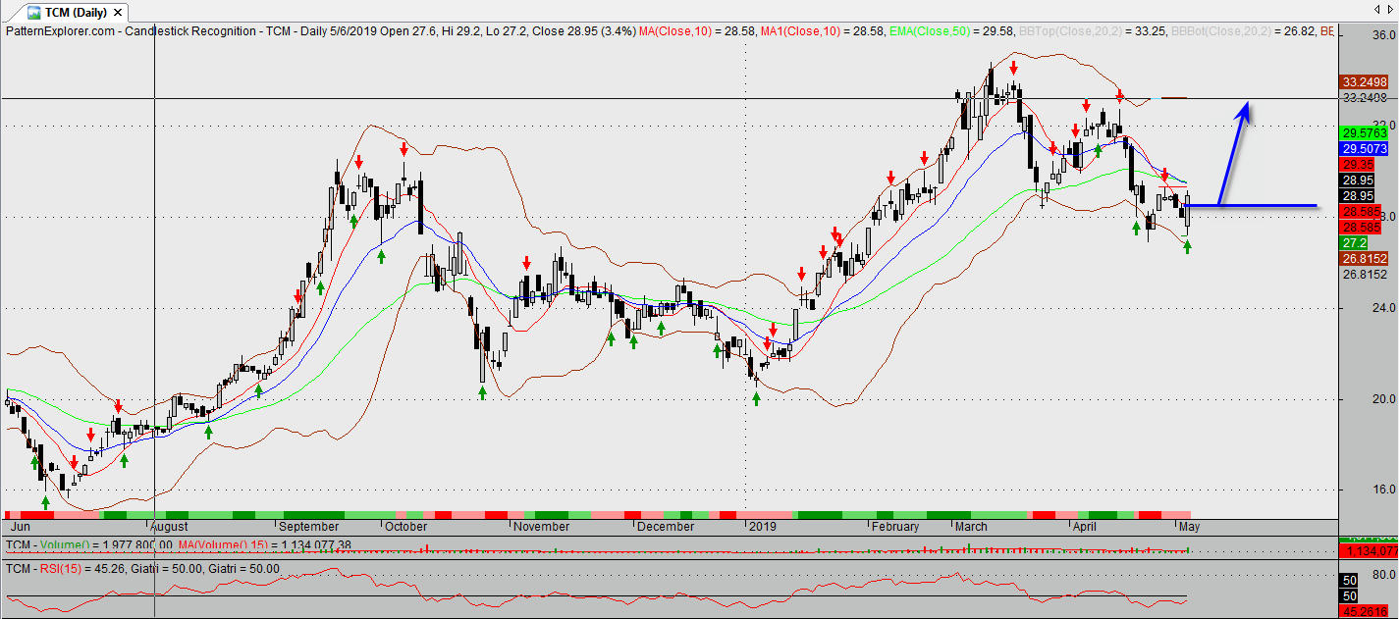Select the TCM (Daily) tab label
The width and height of the screenshot is (1399, 619).
[76, 13]
